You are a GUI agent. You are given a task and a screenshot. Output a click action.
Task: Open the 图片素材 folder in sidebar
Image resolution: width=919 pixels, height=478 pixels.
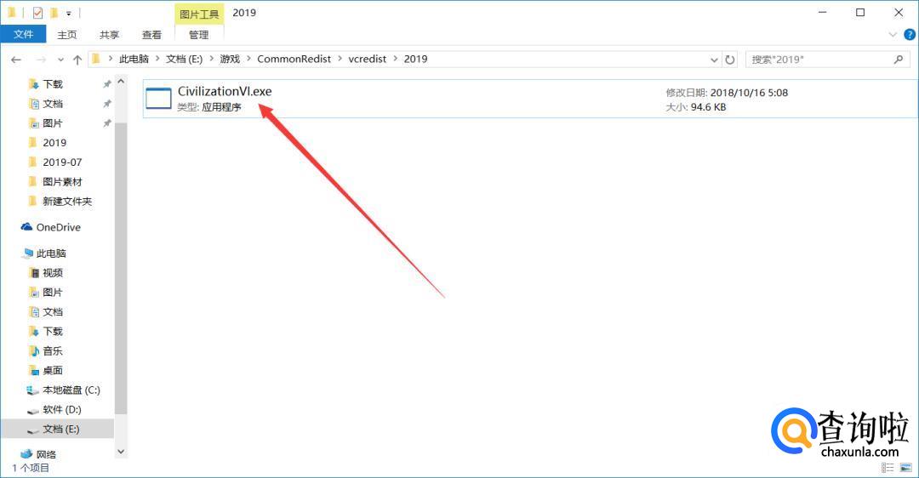pyautogui.click(x=62, y=182)
